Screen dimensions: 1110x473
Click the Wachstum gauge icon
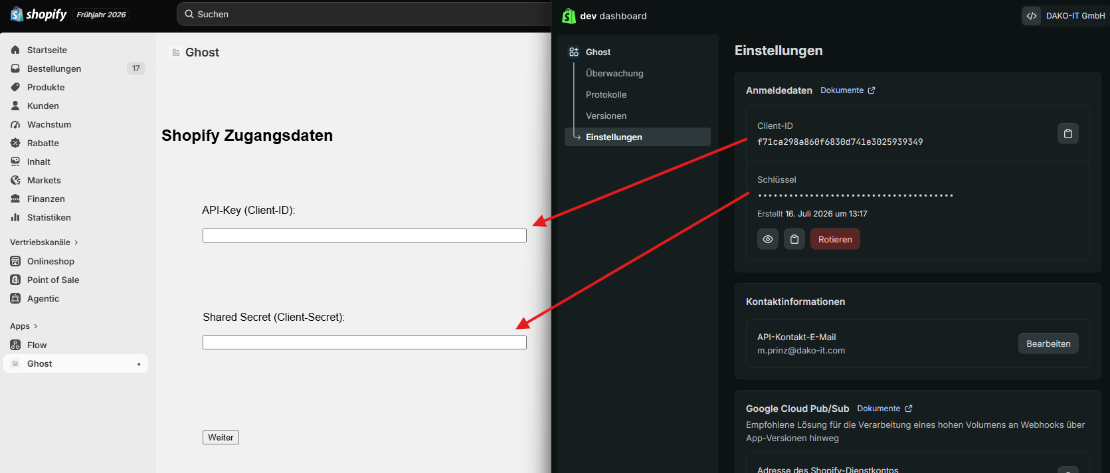(x=15, y=124)
